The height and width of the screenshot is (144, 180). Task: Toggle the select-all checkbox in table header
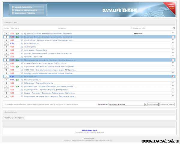pyautogui.click(x=174, y=28)
